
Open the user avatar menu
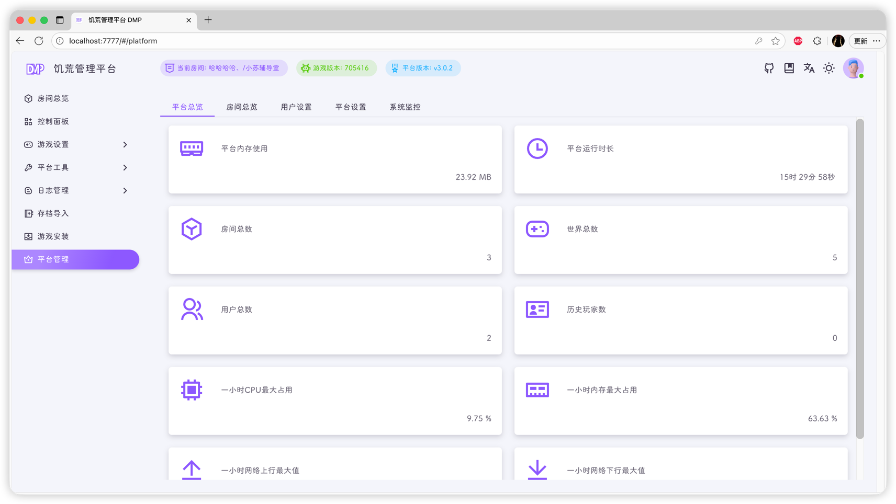tap(853, 68)
